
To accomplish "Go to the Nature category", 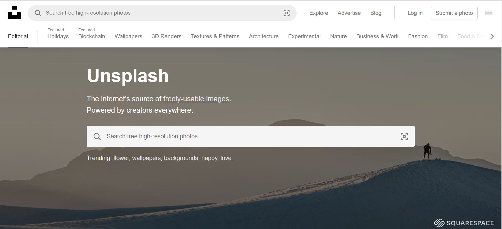I will click(x=338, y=36).
